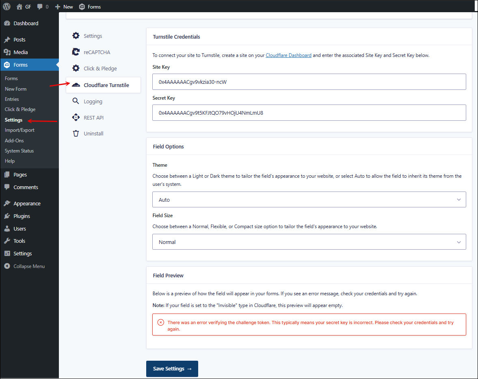Image resolution: width=478 pixels, height=379 pixels.
Task: Click the Logging magnifier icon
Action: pyautogui.click(x=76, y=101)
